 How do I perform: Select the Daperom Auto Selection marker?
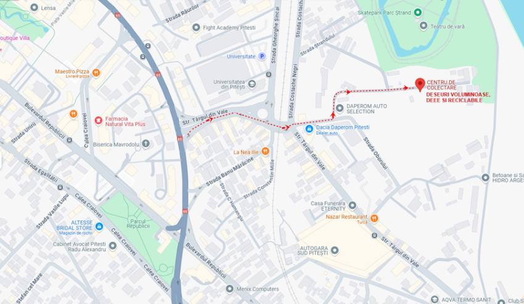(x=340, y=108)
